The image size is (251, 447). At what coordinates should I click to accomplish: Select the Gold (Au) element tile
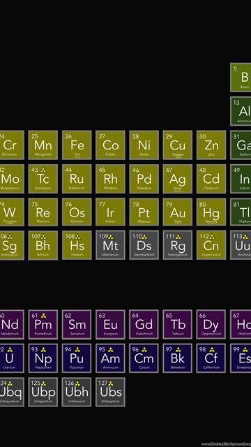pyautogui.click(x=178, y=212)
